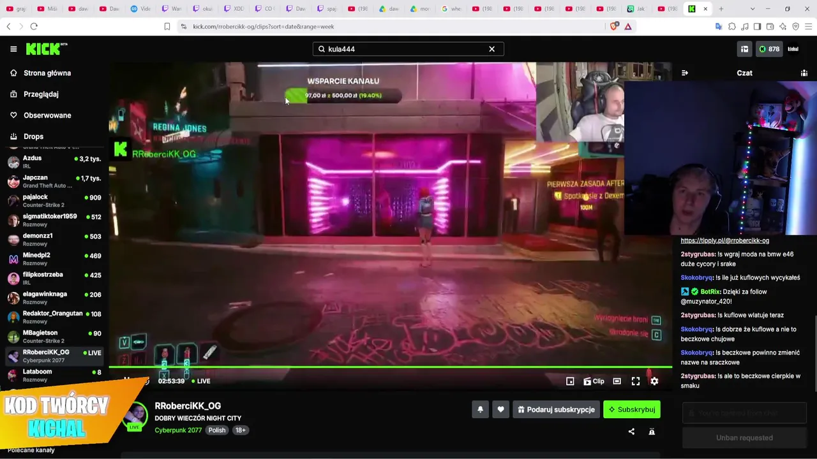The height and width of the screenshot is (459, 817).
Task: Reload the page in the browser
Action: click(34, 26)
